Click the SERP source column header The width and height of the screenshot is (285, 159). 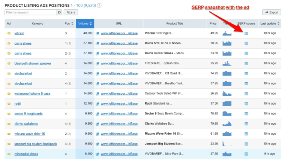tap(246, 24)
